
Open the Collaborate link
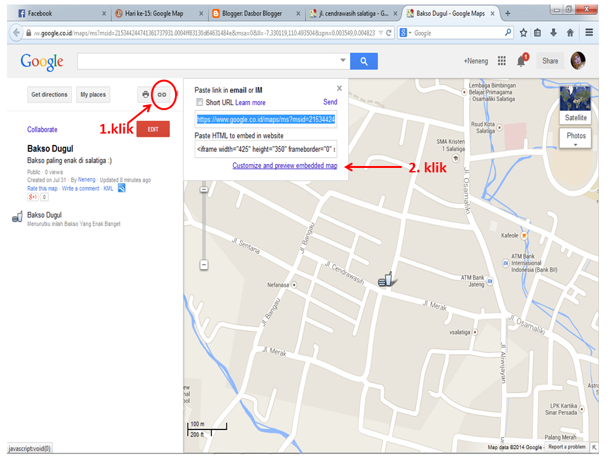coord(42,129)
